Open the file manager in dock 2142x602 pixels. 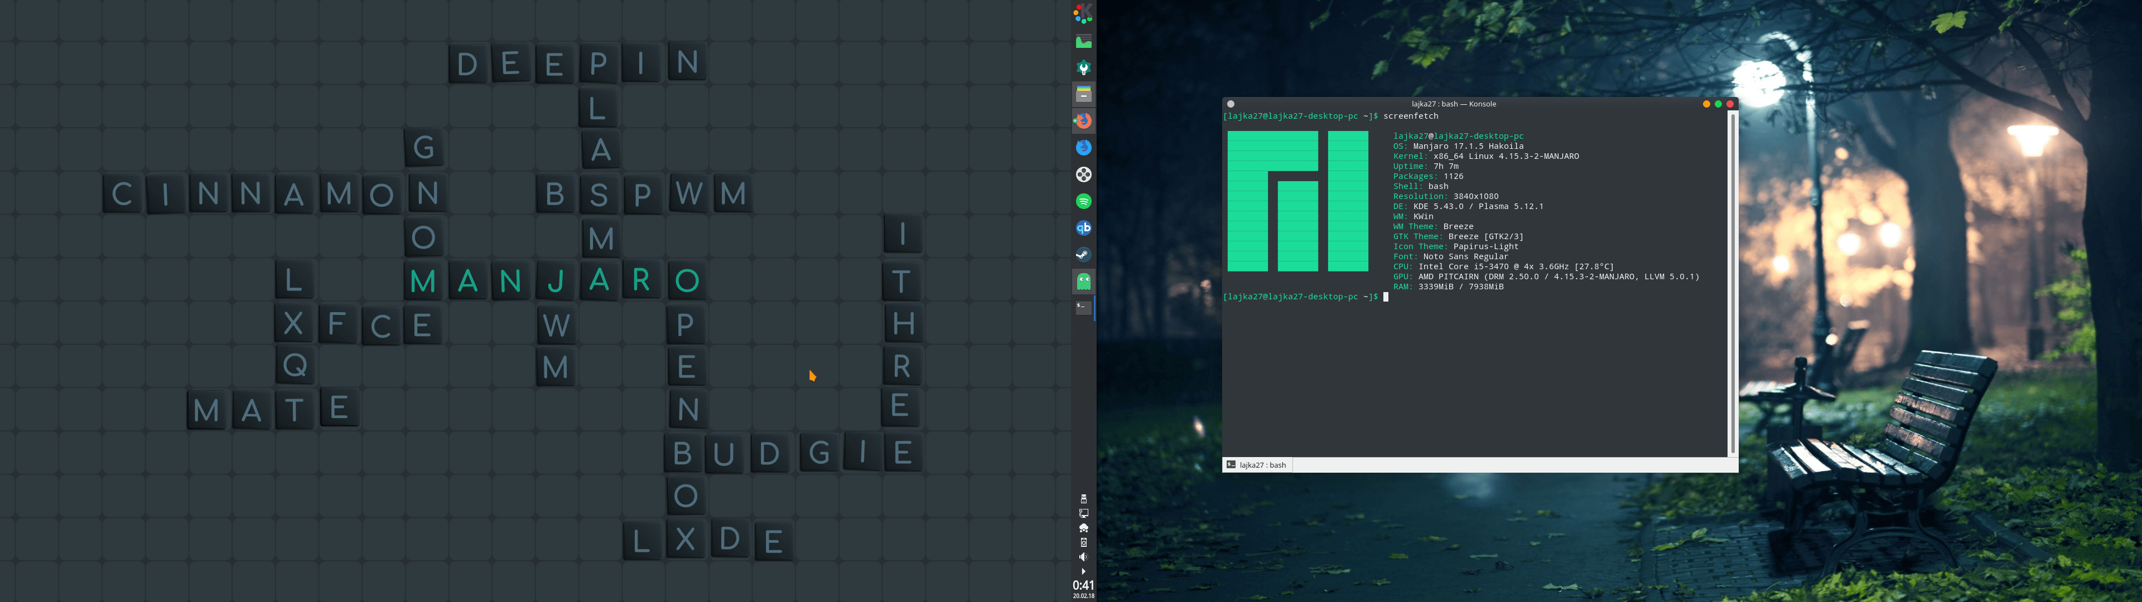coord(1083,95)
